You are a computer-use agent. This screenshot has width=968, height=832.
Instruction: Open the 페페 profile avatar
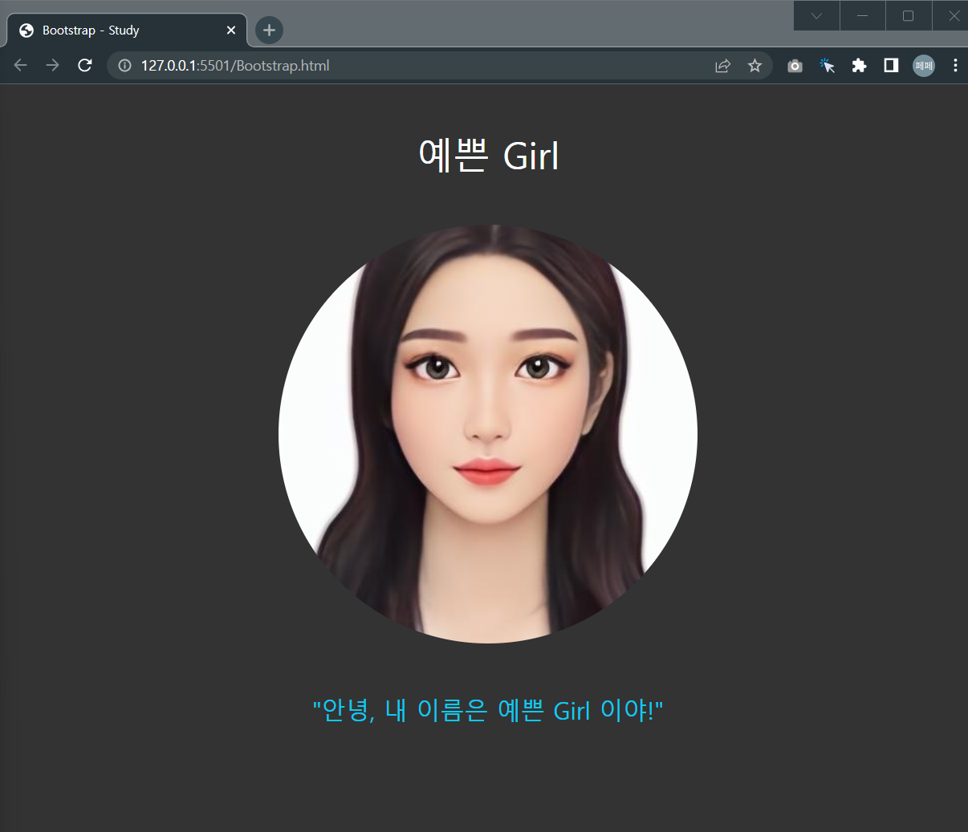[x=923, y=66]
